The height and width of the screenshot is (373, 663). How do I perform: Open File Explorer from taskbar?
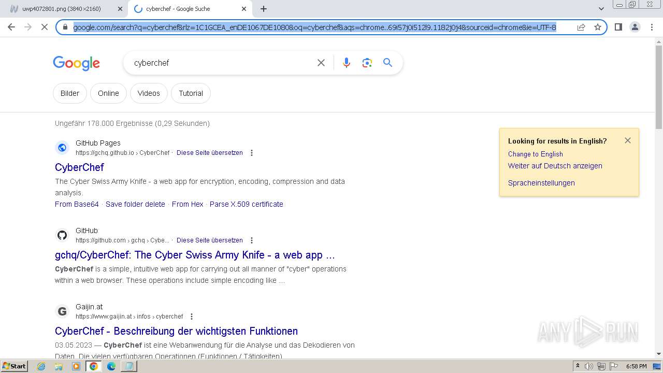(59, 366)
